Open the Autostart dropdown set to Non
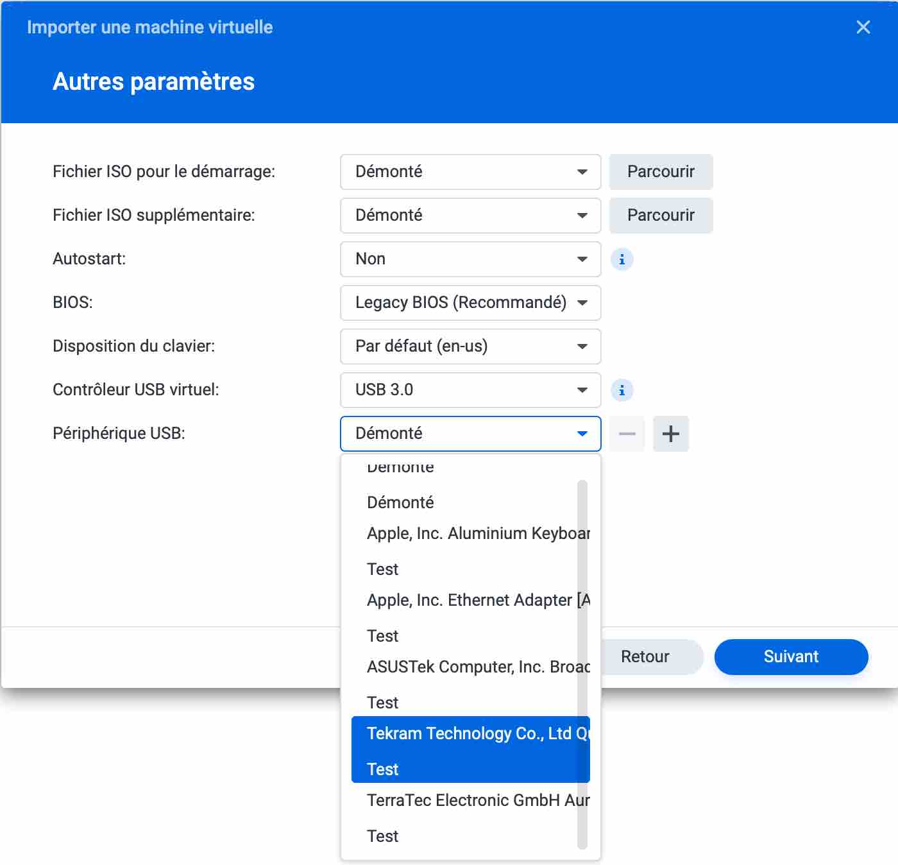The width and height of the screenshot is (898, 865). point(470,259)
